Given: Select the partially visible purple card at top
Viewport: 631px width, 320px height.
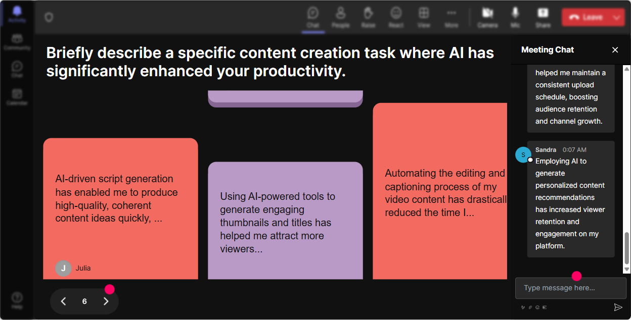Looking at the screenshot, I should coord(285,99).
